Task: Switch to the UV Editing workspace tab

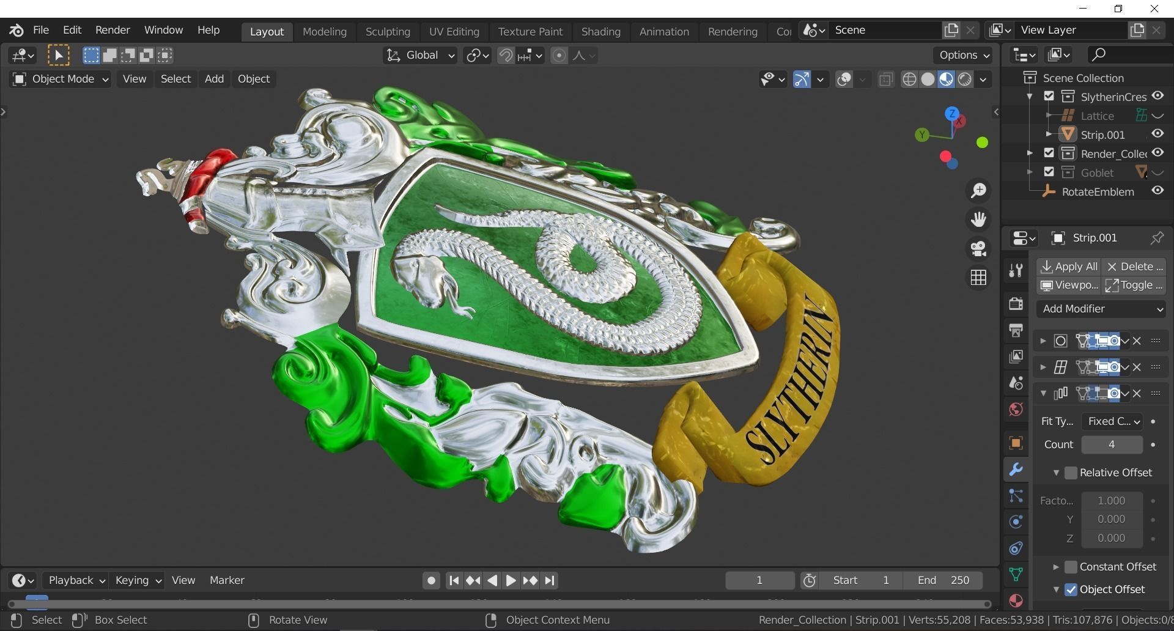Action: tap(454, 32)
